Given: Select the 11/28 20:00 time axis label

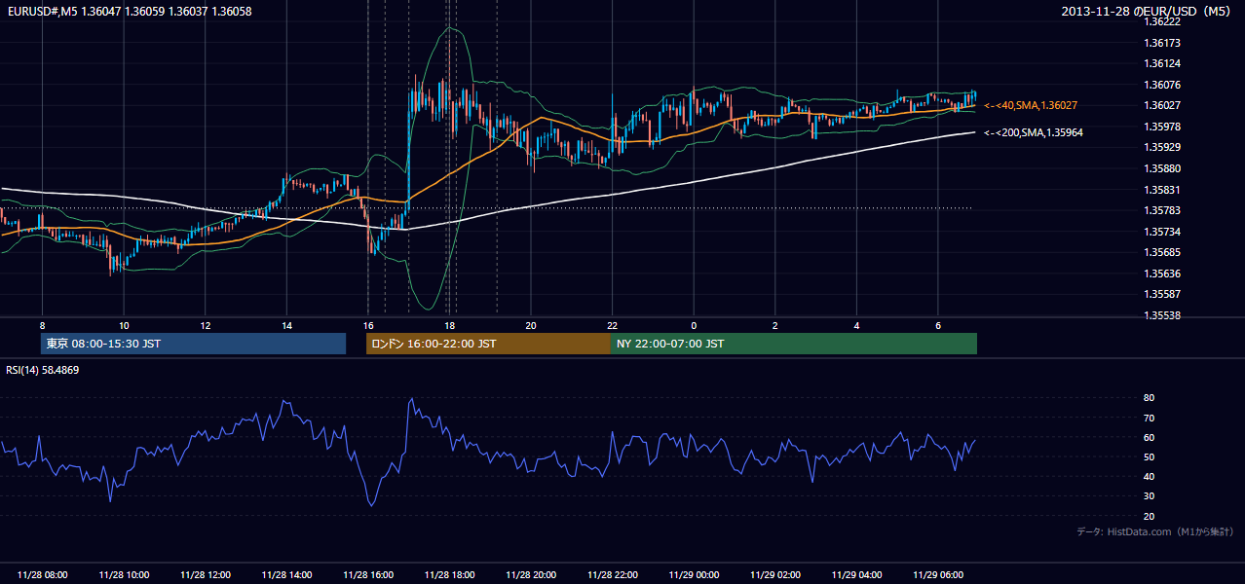Looking at the screenshot, I should pos(531,575).
